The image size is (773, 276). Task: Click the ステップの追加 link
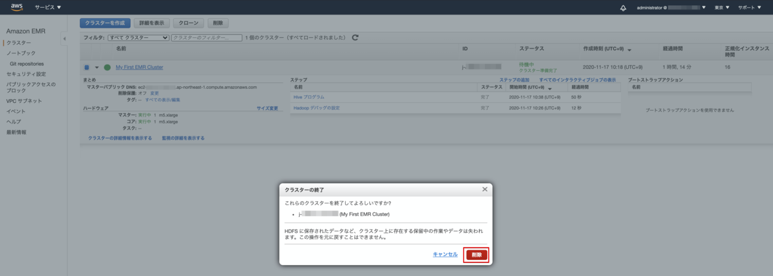tap(515, 79)
